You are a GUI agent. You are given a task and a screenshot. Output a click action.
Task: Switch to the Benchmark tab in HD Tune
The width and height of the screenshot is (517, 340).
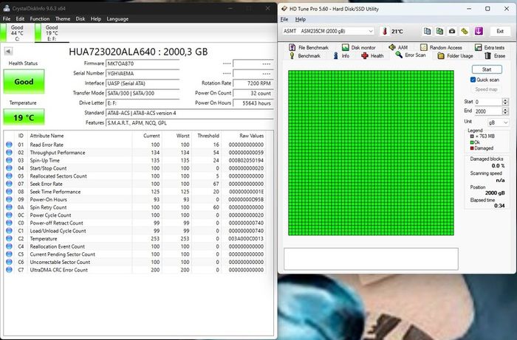(x=304, y=55)
